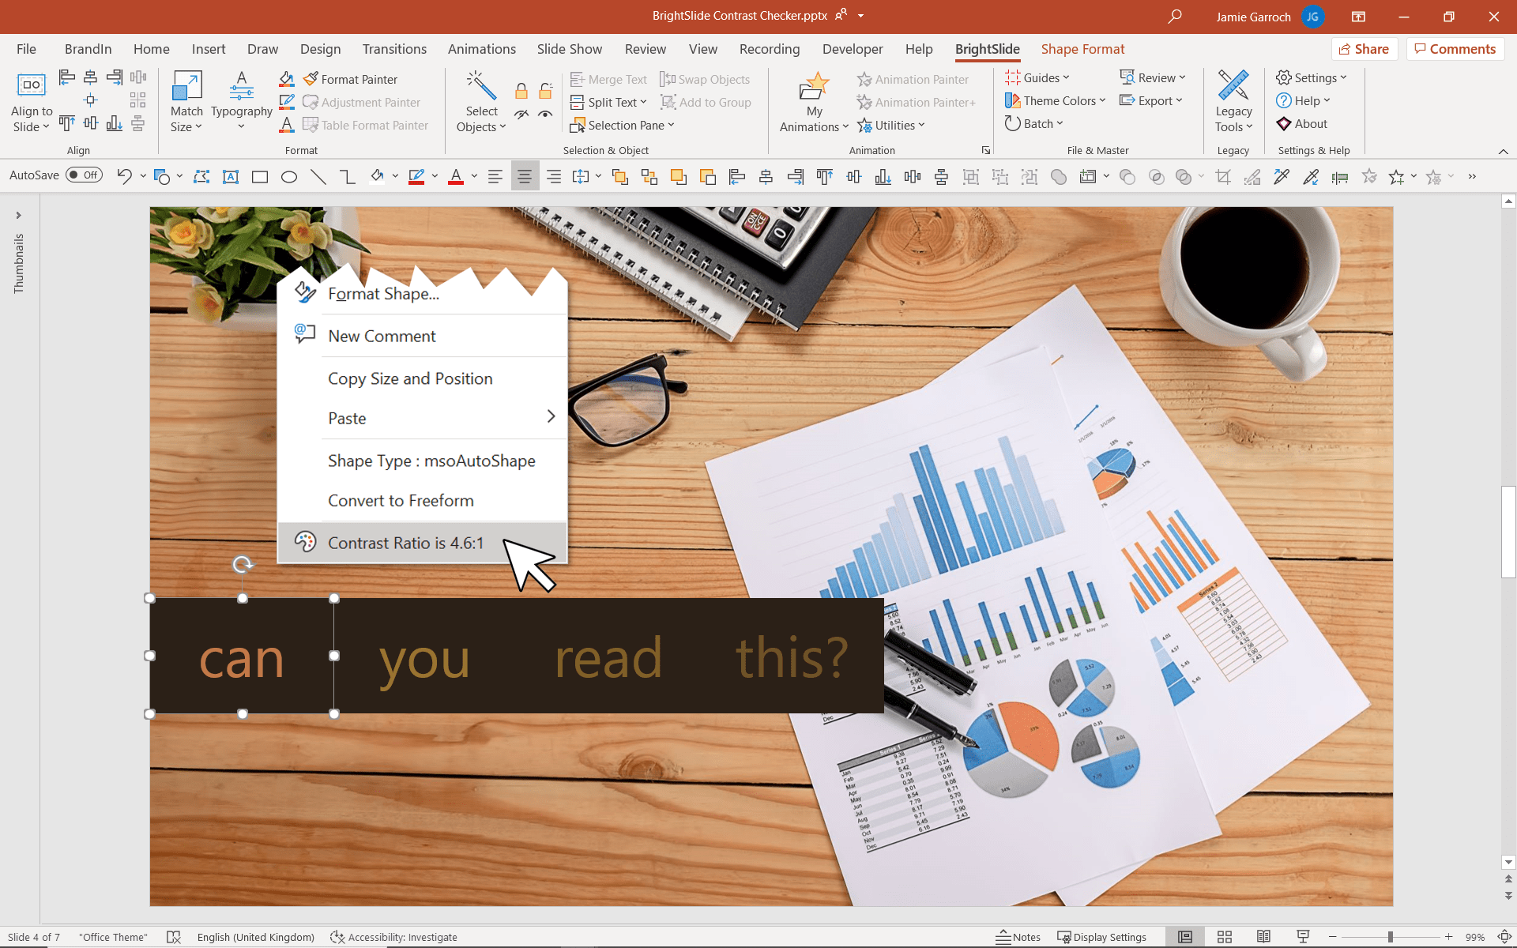Toggle Accessibility Investigate status indicator

coord(395,936)
